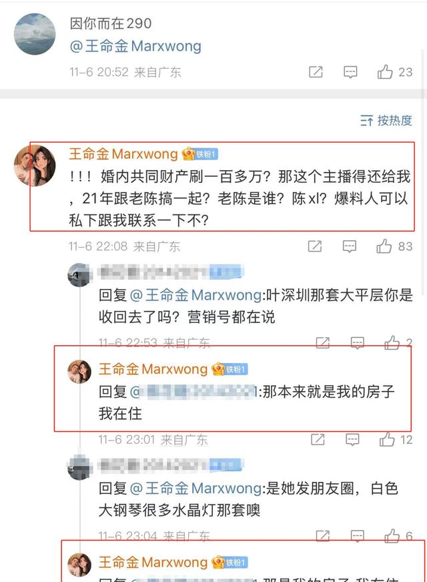Like the original post with 23 likes
The height and width of the screenshot is (582, 427).
point(394,71)
